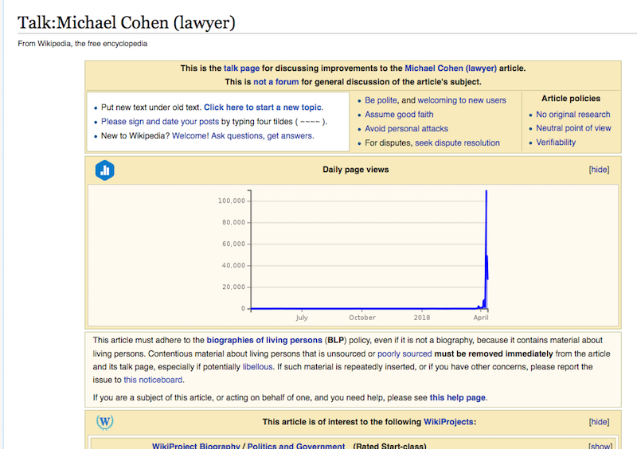Click the 'April' axis label on chart
This screenshot has height=449, width=637.
[481, 318]
